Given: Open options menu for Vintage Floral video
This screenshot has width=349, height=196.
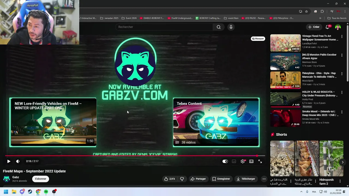Looking at the screenshot, I should tap(342, 36).
